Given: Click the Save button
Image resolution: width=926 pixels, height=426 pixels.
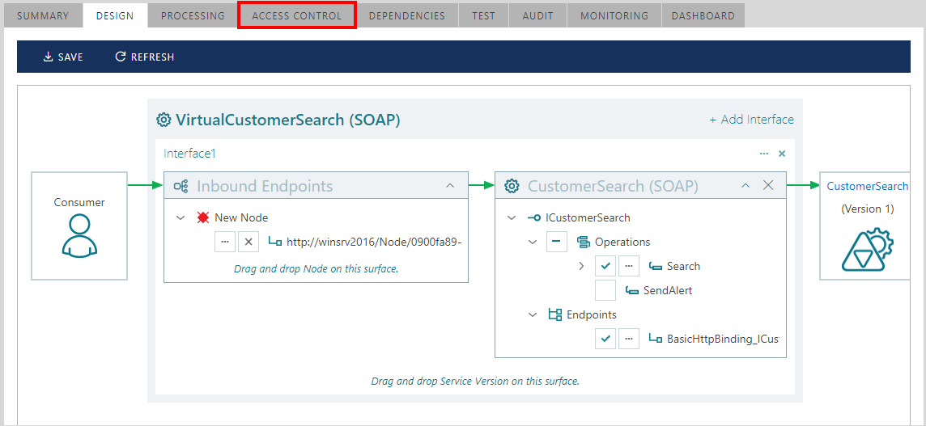Looking at the screenshot, I should [x=62, y=57].
